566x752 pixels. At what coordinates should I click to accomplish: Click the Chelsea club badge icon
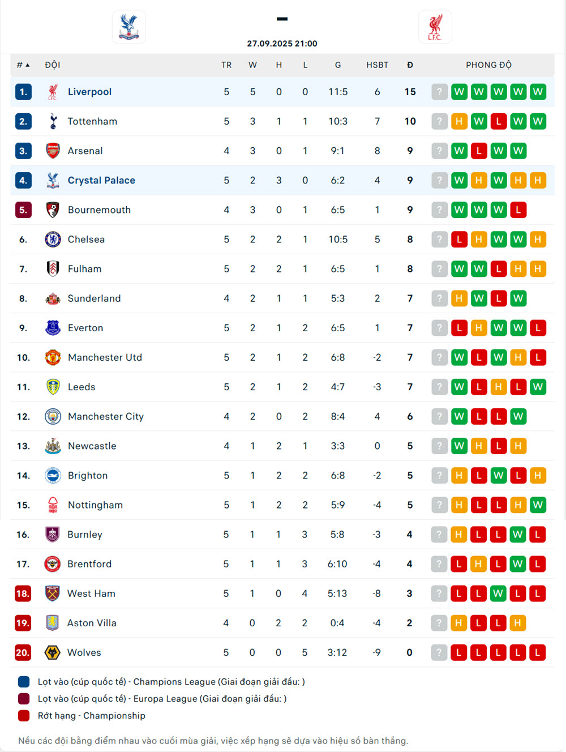pyautogui.click(x=53, y=240)
